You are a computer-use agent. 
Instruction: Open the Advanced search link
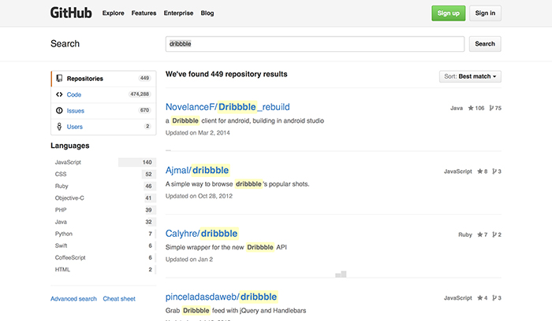tap(73, 299)
